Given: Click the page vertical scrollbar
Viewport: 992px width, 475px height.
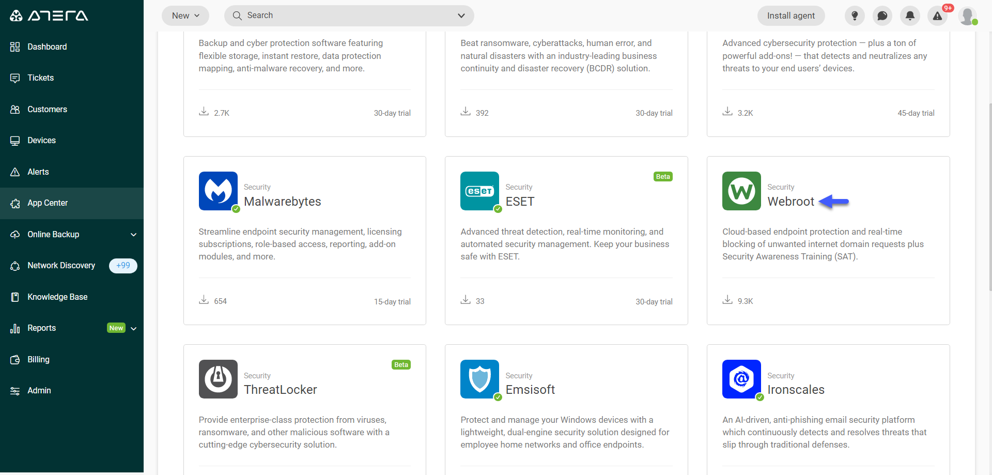Looking at the screenshot, I should [989, 196].
